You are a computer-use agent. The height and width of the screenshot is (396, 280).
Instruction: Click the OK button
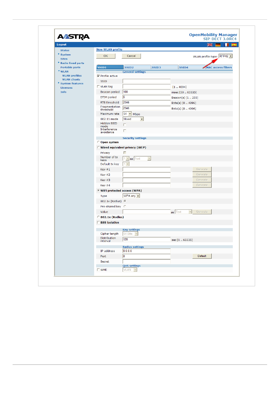pyautogui.click(x=106, y=56)
